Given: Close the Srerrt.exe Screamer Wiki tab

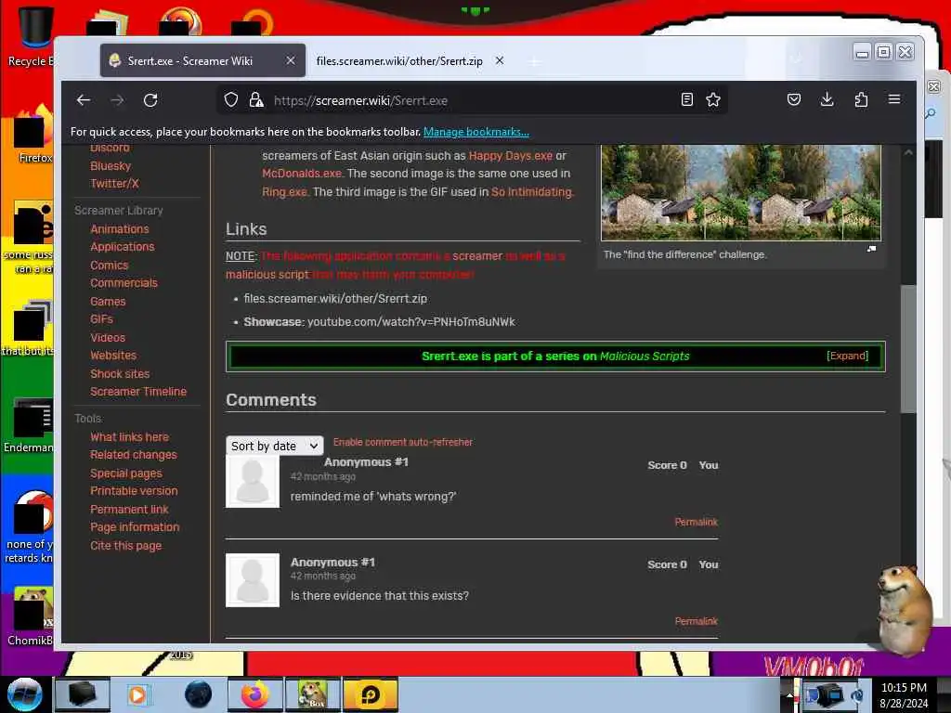Looking at the screenshot, I should click(x=291, y=60).
